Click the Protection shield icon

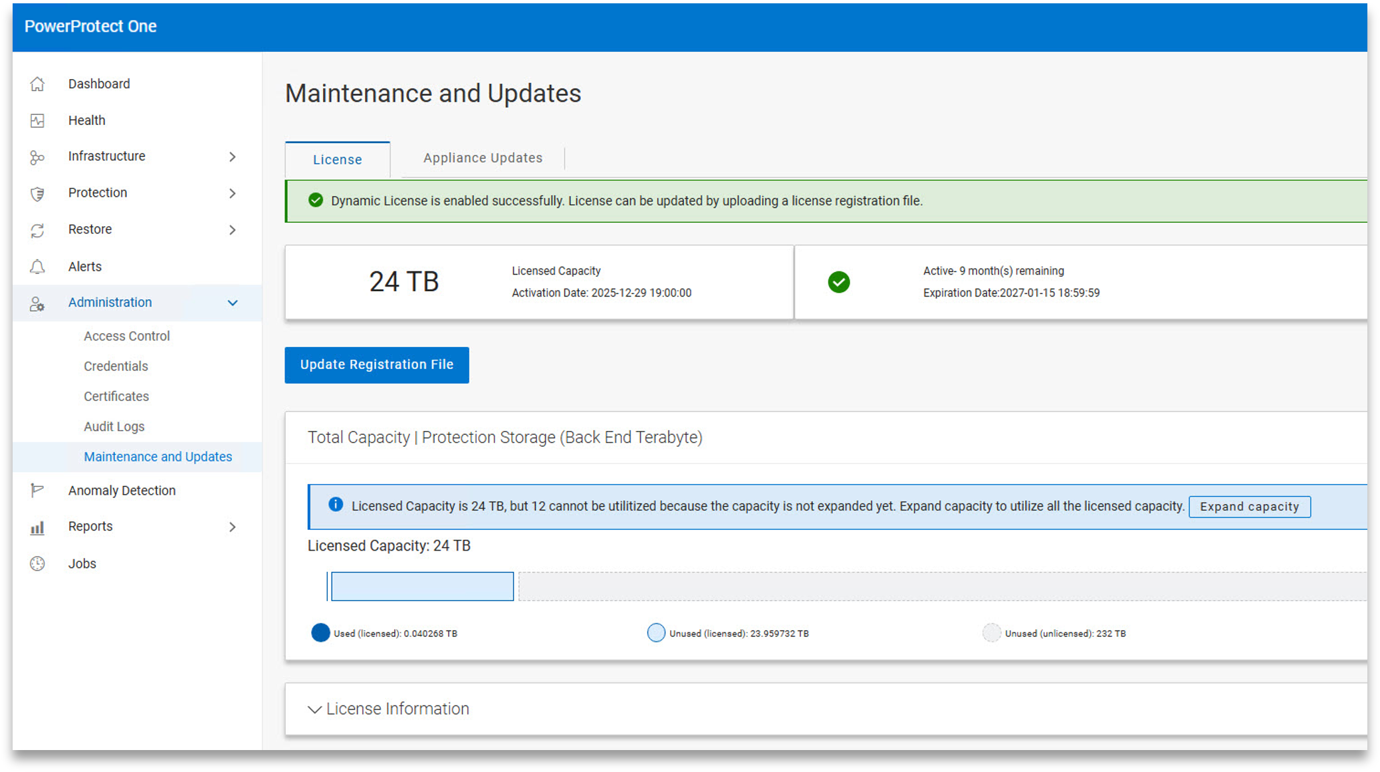pos(37,193)
